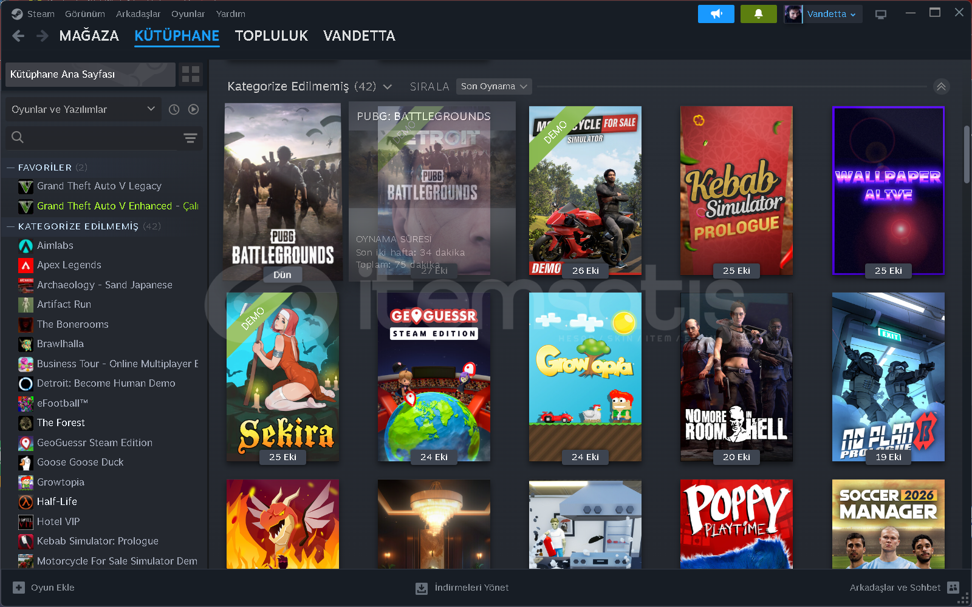The height and width of the screenshot is (607, 972).
Task: Click the Aimlabs game icon
Action: (26, 246)
